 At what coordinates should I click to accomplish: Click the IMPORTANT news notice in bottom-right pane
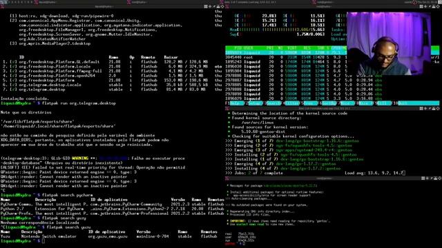click(x=278, y=221)
